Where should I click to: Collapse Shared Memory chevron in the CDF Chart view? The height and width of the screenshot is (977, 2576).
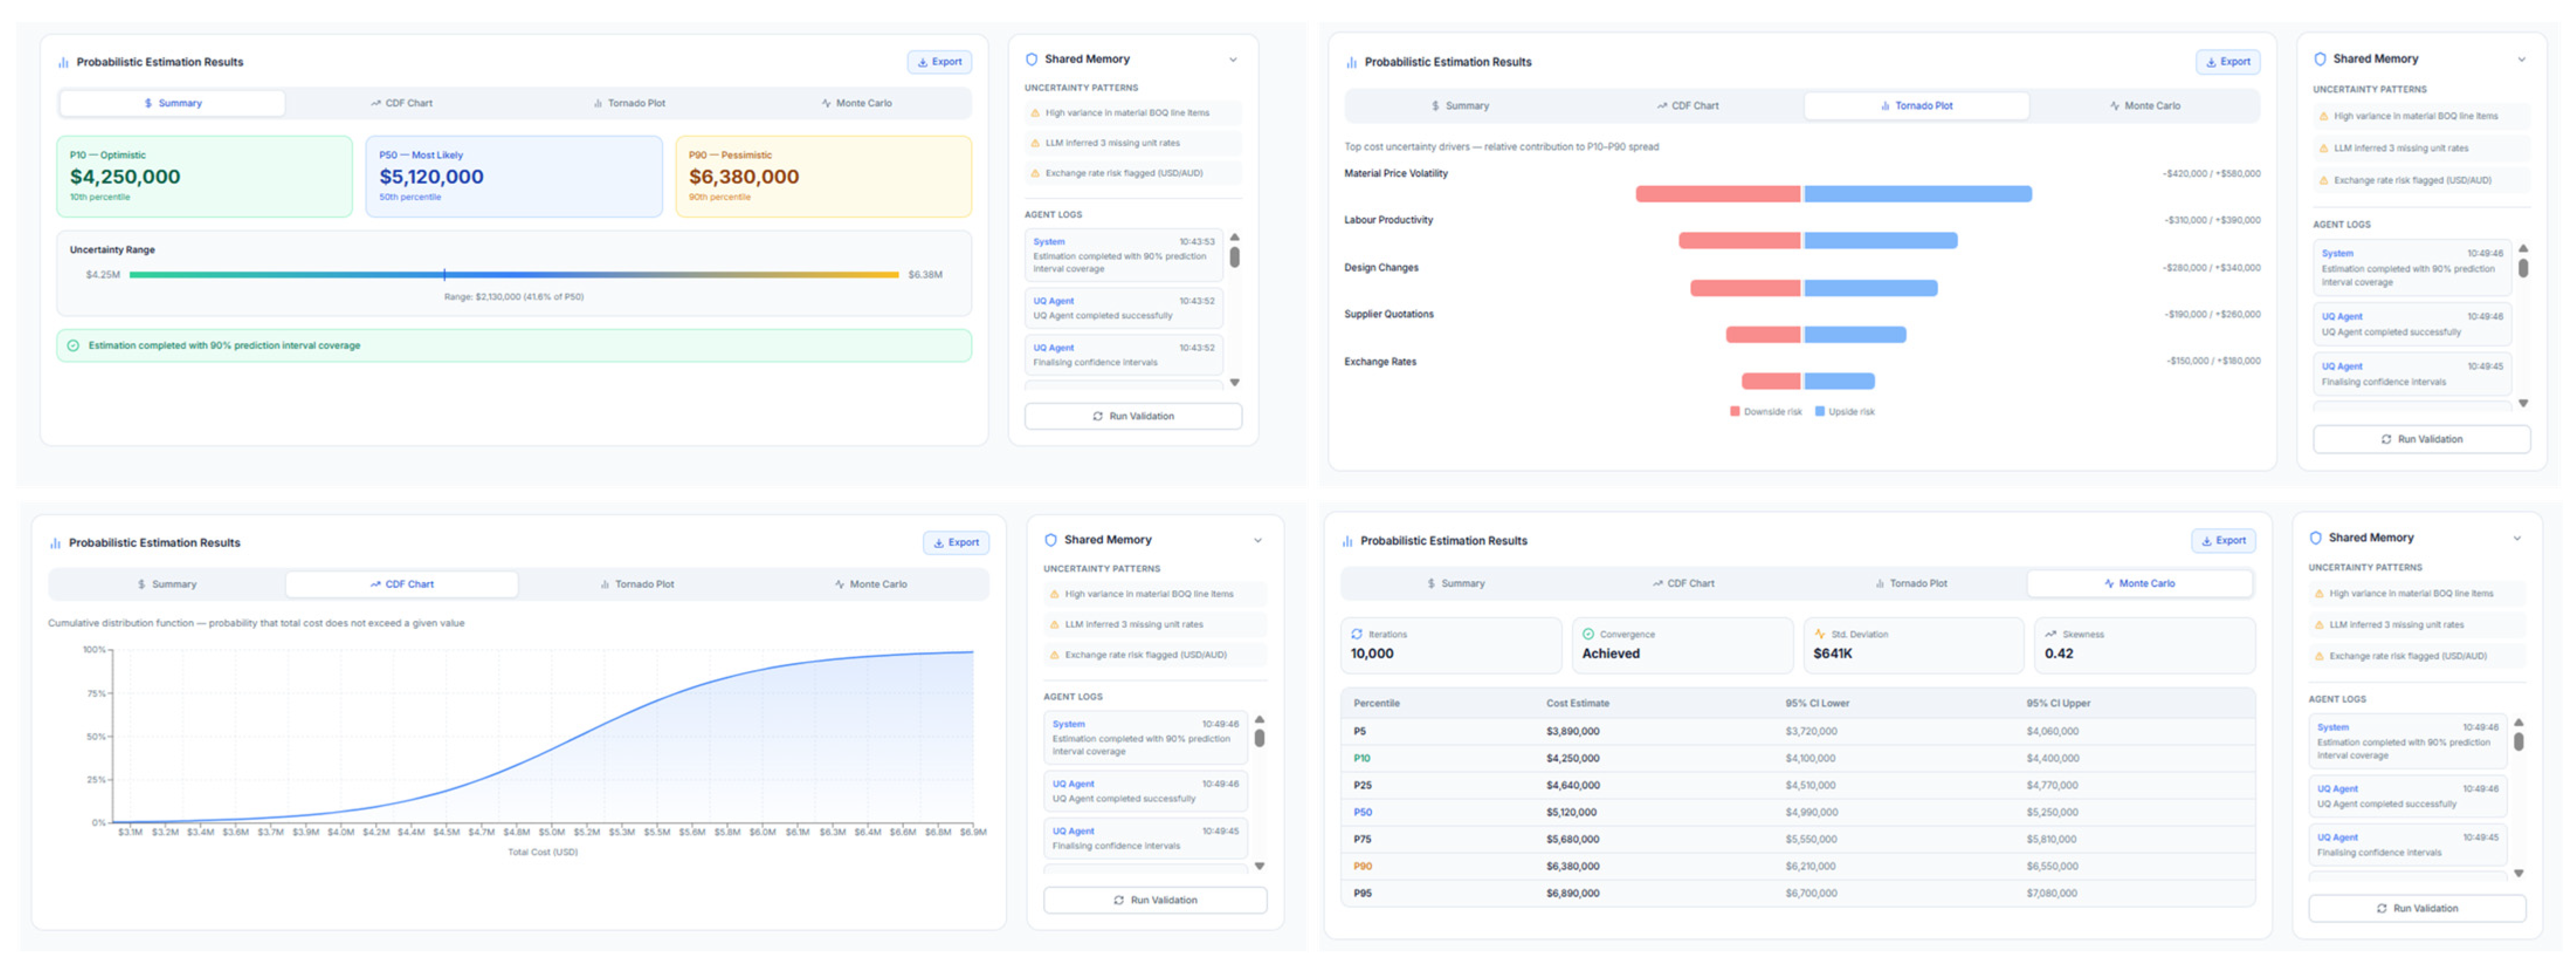(1258, 541)
